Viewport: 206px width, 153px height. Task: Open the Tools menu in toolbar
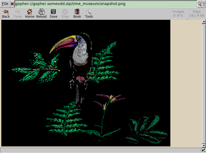point(89,14)
